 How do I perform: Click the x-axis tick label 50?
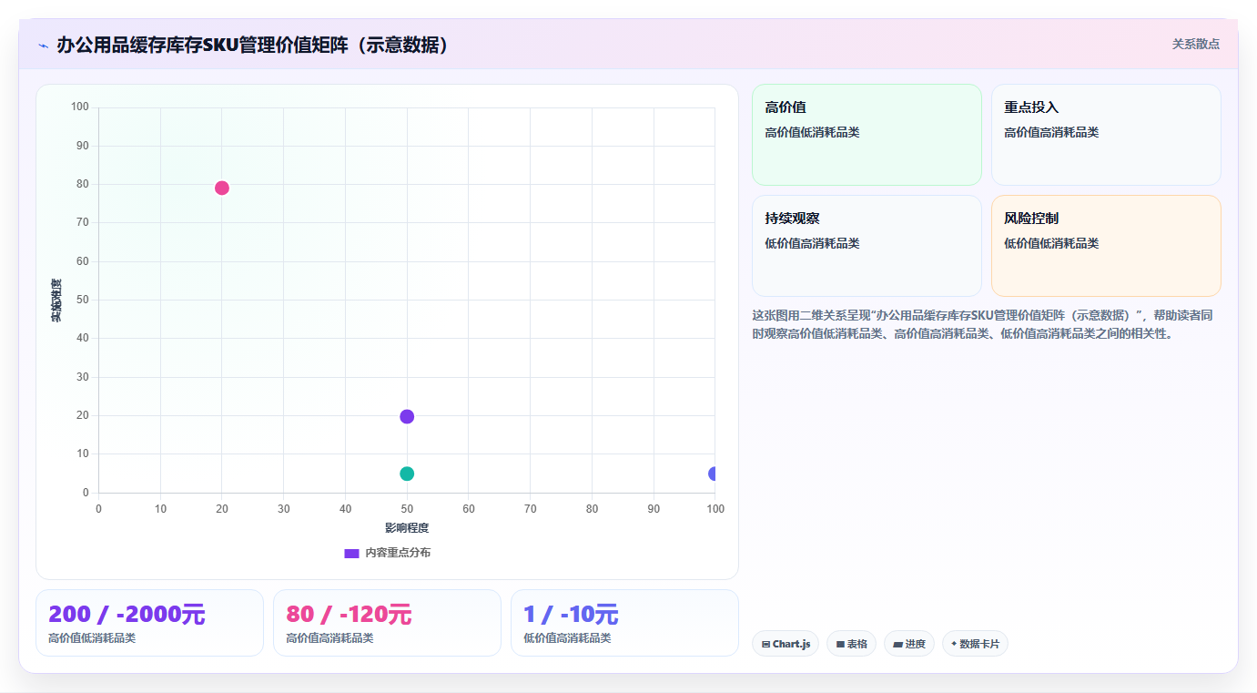pyautogui.click(x=407, y=509)
